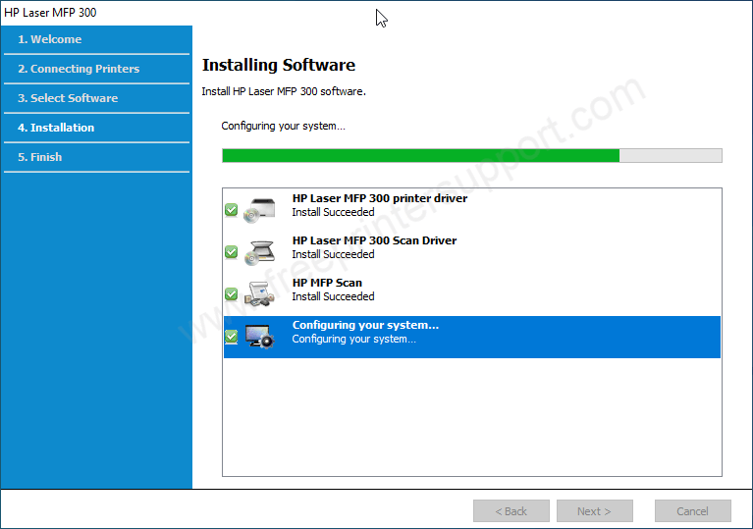Toggle the Configuring your system row checkbox
Viewport: 753px width, 529px height.
click(231, 336)
